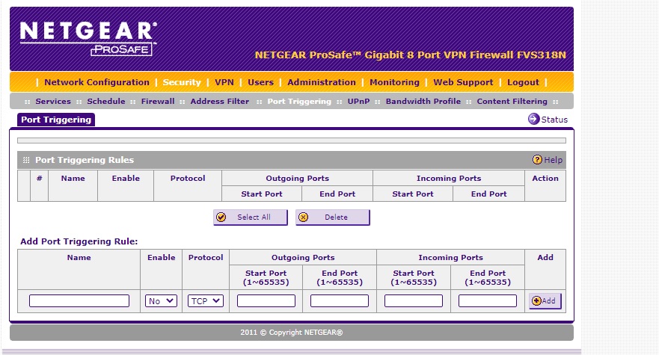The height and width of the screenshot is (355, 659).
Task: Open the Firewall submenu page
Action: [x=158, y=102]
